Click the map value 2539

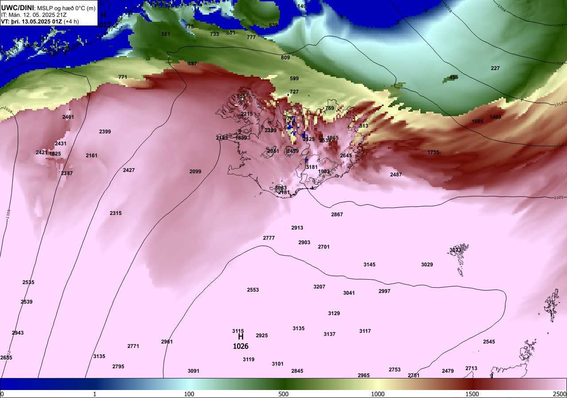[x=27, y=302]
